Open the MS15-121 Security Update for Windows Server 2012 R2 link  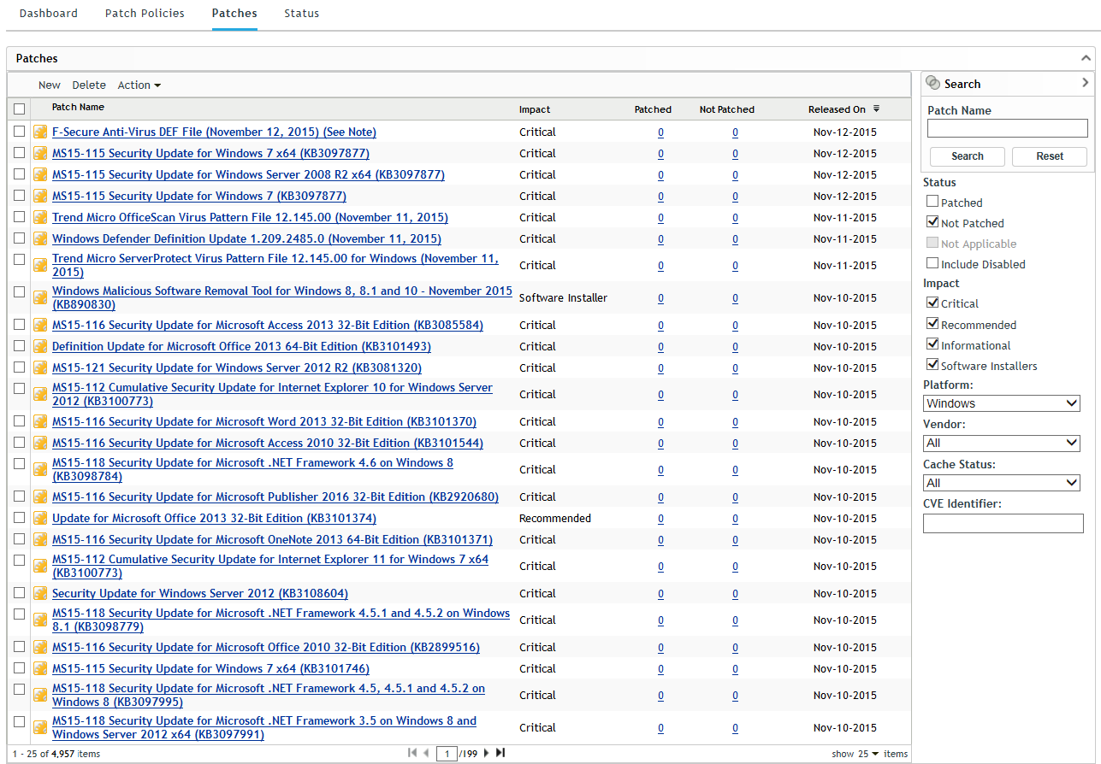coord(236,368)
